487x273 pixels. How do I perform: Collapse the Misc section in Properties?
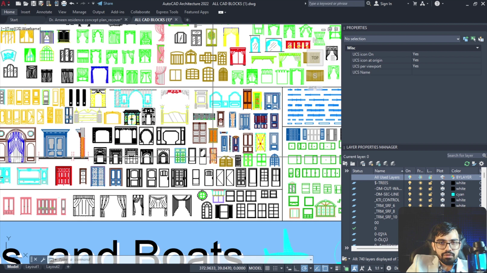[x=477, y=48]
